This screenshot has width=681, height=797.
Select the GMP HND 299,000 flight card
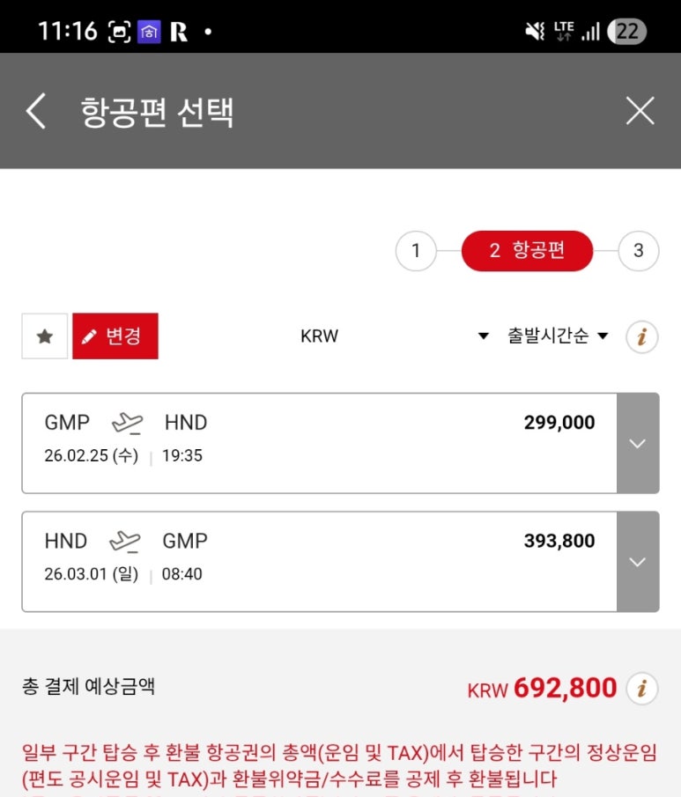pos(319,443)
